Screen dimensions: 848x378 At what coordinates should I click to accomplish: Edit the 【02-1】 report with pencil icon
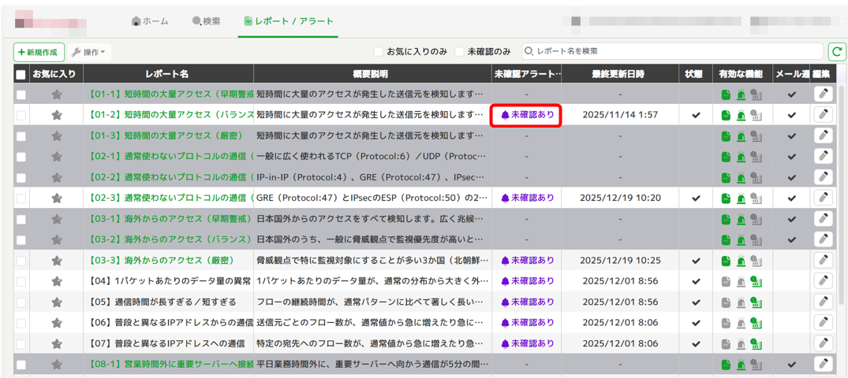tap(823, 157)
